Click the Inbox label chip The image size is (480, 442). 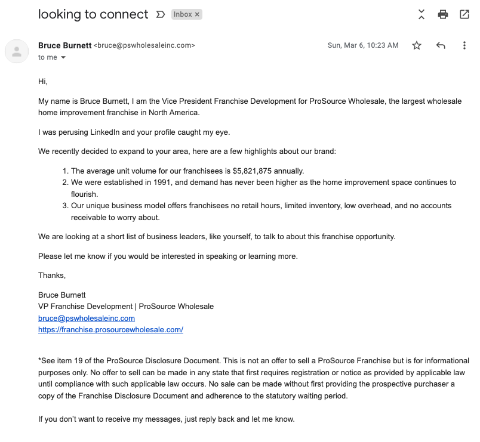183,14
